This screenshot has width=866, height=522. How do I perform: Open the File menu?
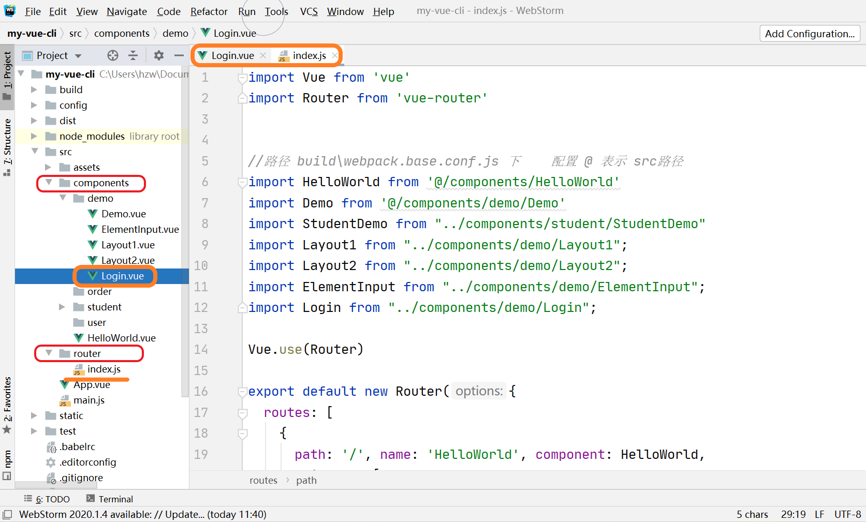[33, 11]
